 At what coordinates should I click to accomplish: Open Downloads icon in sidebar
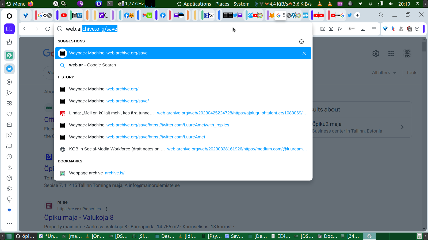pyautogui.click(x=9, y=167)
